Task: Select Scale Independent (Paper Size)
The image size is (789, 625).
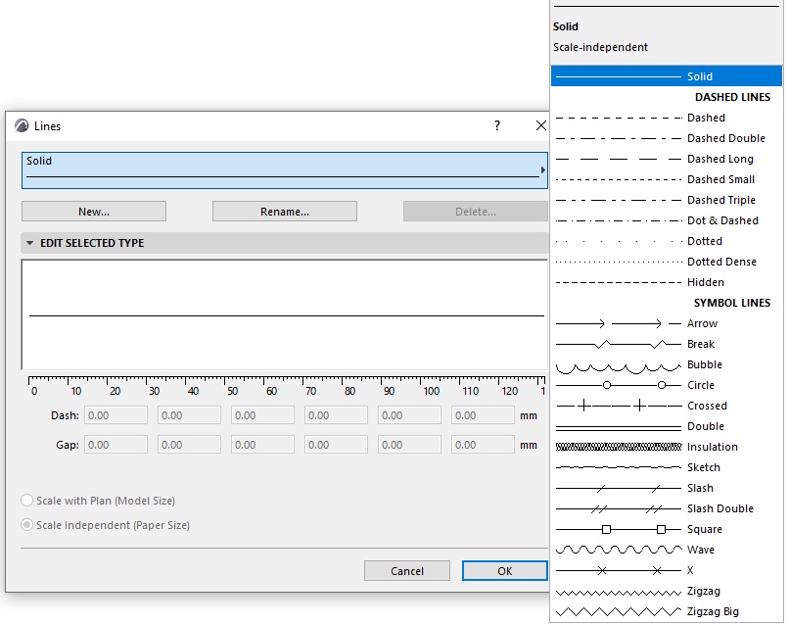Action: pos(105,525)
